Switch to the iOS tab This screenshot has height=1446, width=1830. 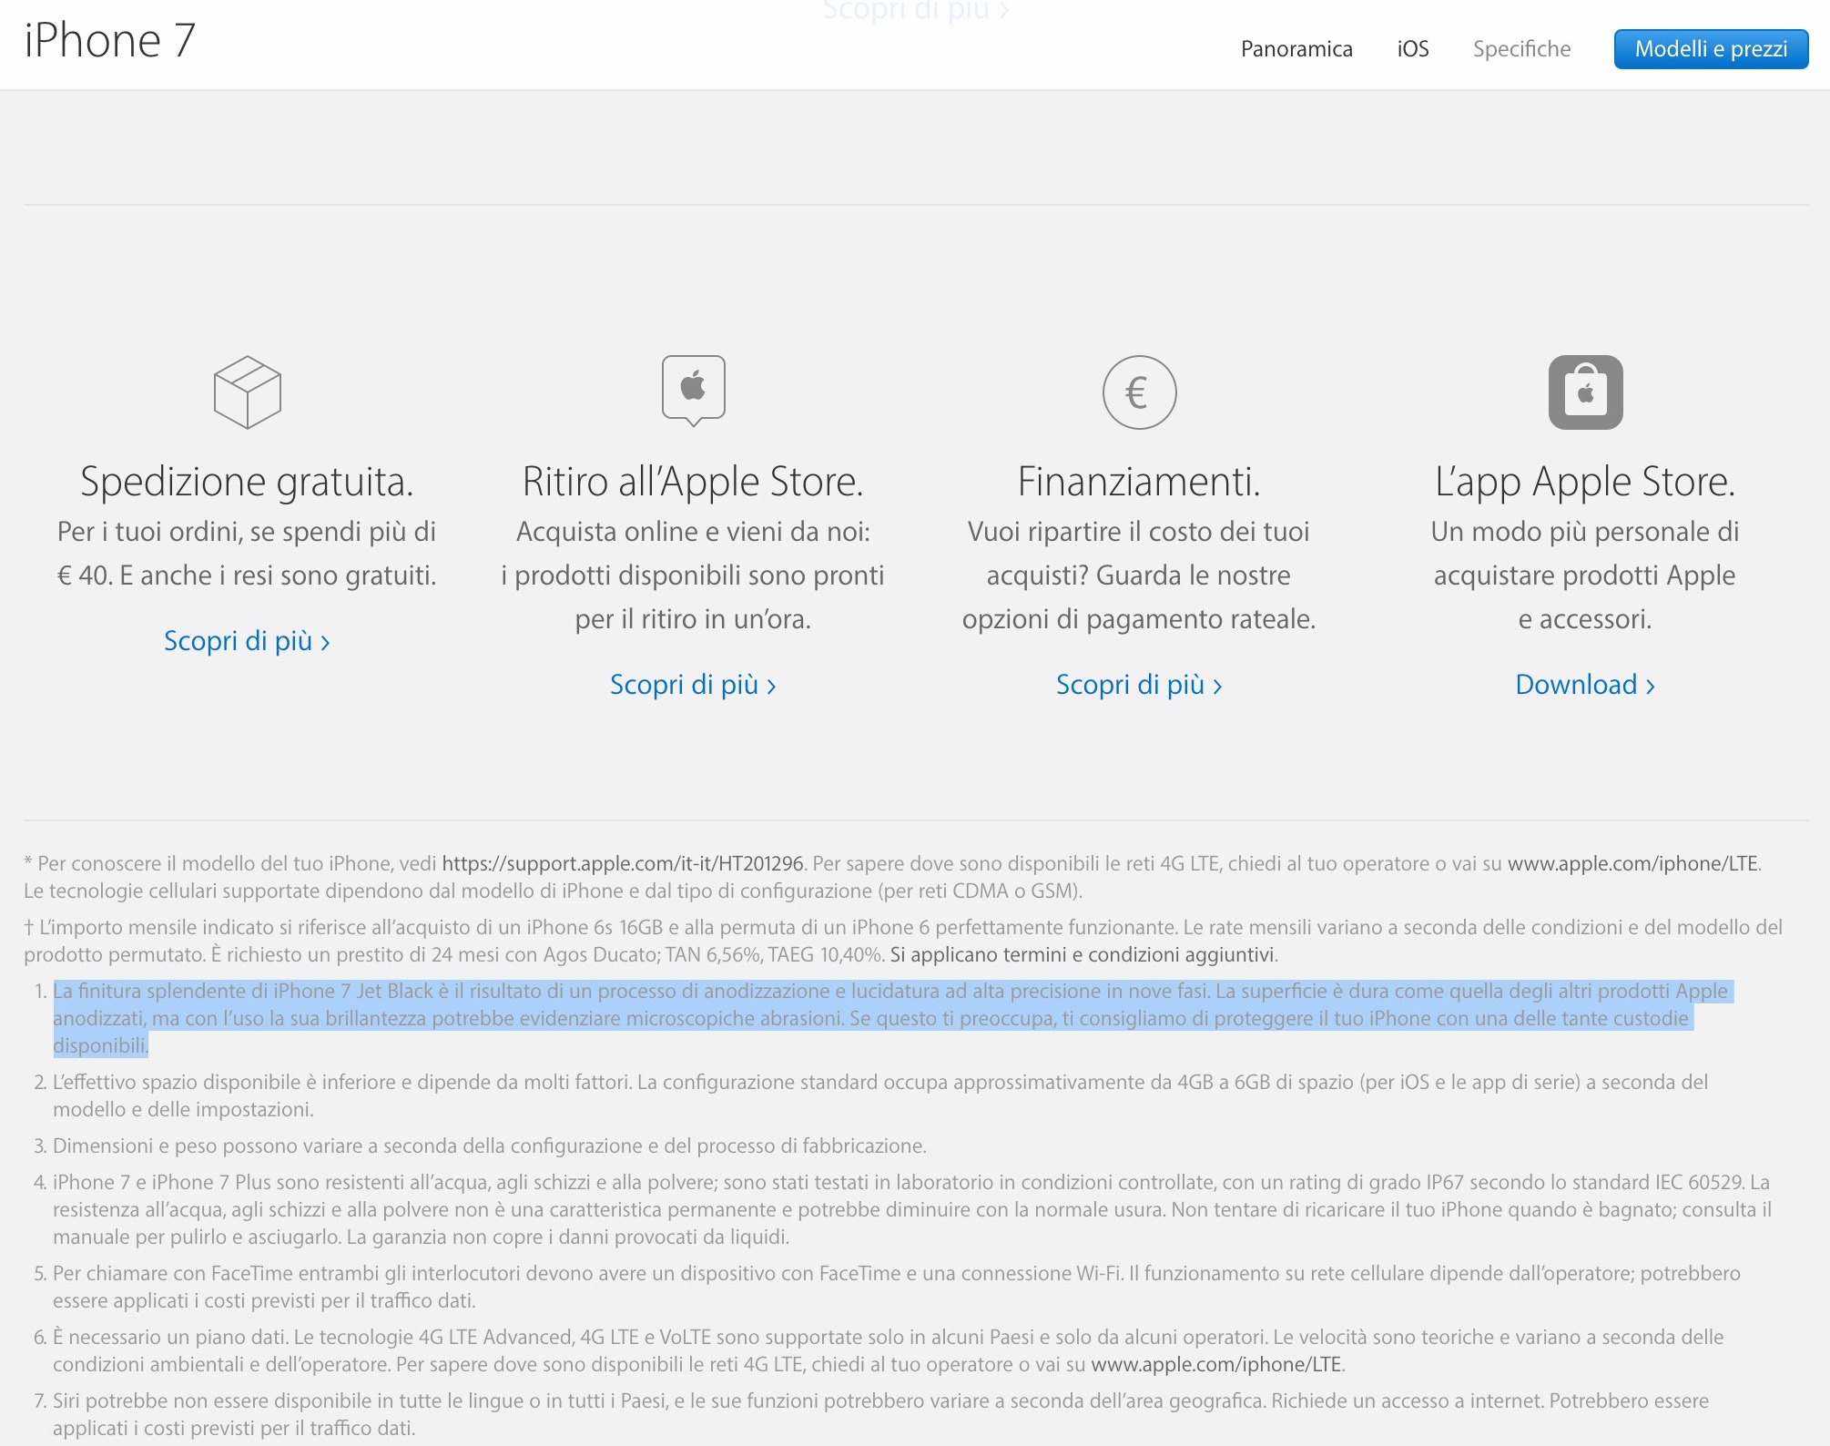click(x=1412, y=49)
